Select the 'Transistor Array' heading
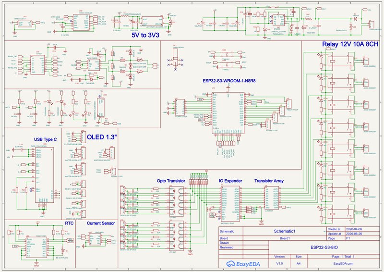 [x=269, y=181]
